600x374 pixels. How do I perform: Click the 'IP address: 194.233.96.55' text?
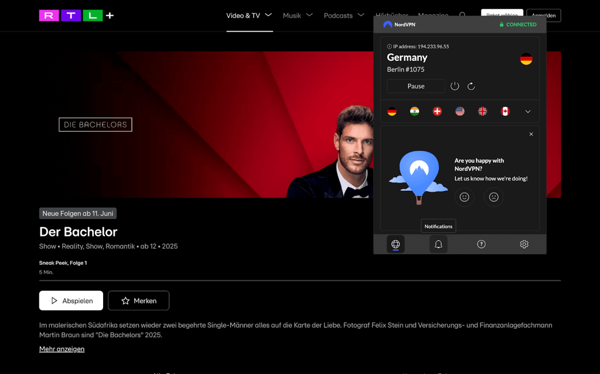[x=421, y=47]
